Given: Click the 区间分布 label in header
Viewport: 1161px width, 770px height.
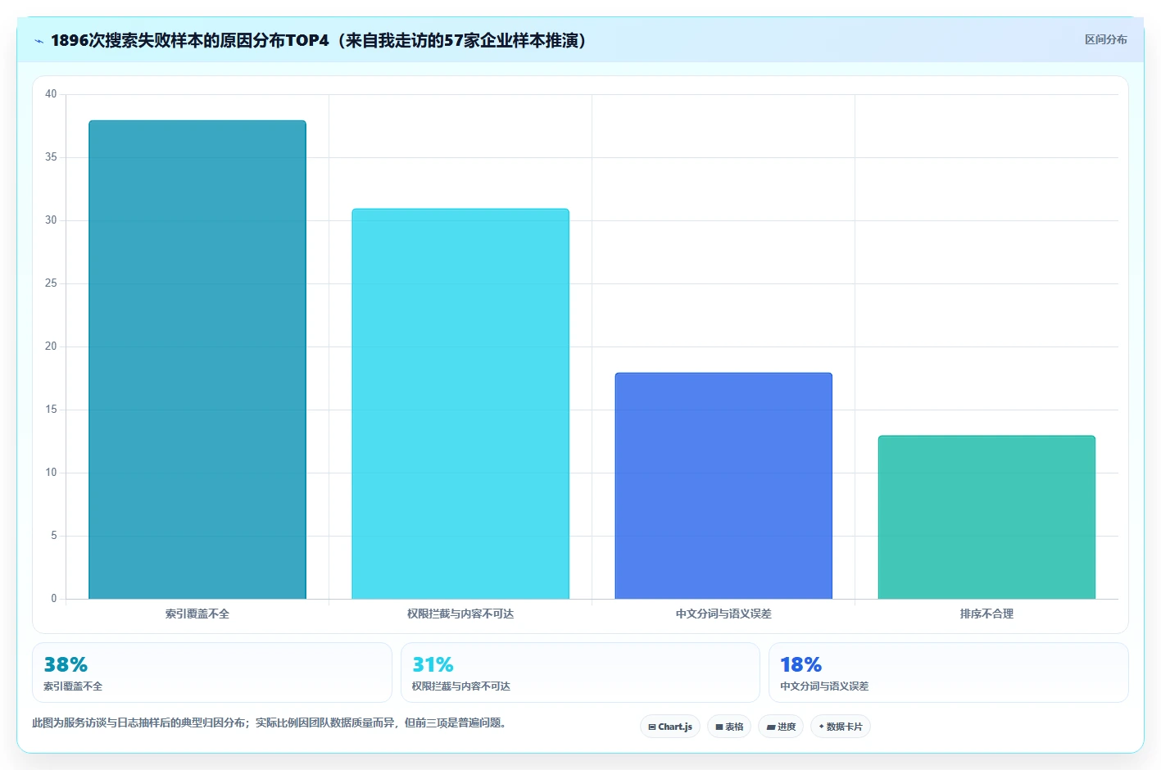Looking at the screenshot, I should point(1105,39).
